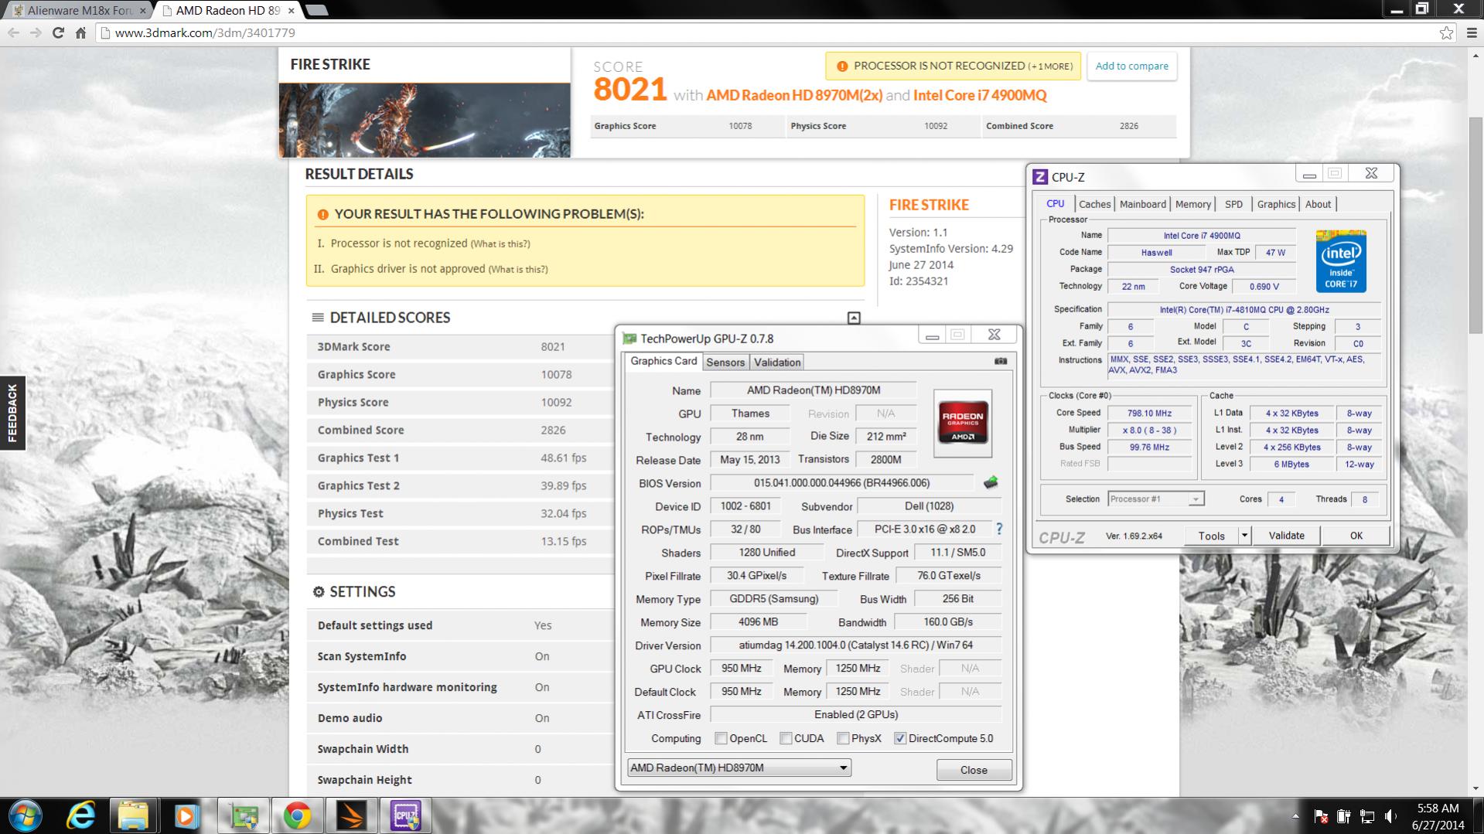Close the AMD Radeon HD 89 tab
The height and width of the screenshot is (834, 1484).
[291, 11]
